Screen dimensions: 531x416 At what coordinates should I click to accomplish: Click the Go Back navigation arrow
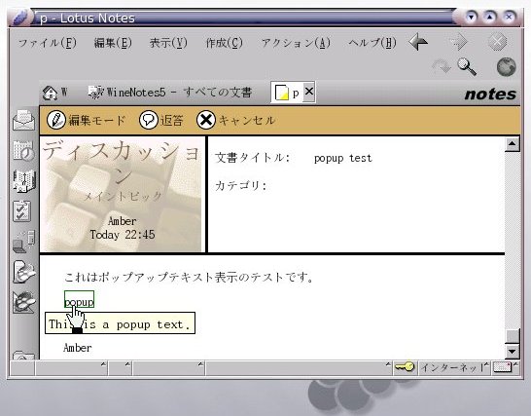[418, 43]
